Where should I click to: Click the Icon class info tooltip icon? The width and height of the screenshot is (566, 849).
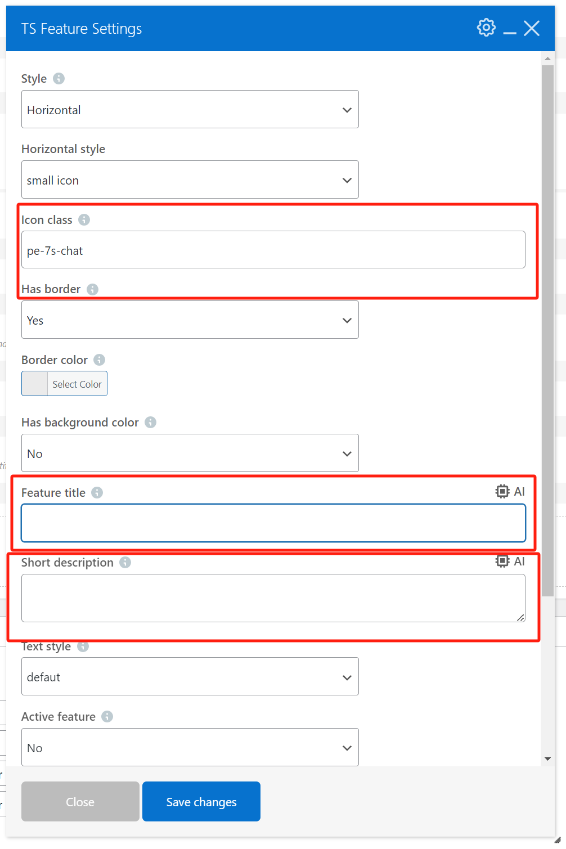[x=84, y=220]
